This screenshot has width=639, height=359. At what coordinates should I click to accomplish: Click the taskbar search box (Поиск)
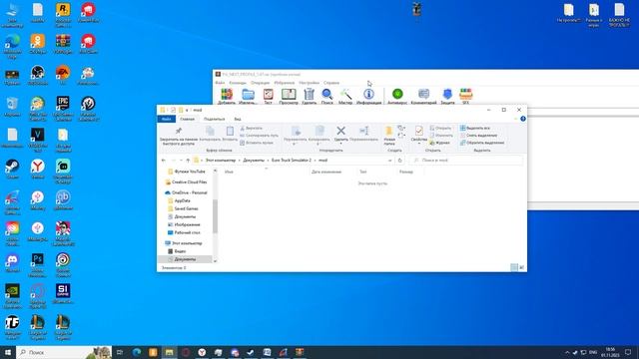(x=64, y=352)
